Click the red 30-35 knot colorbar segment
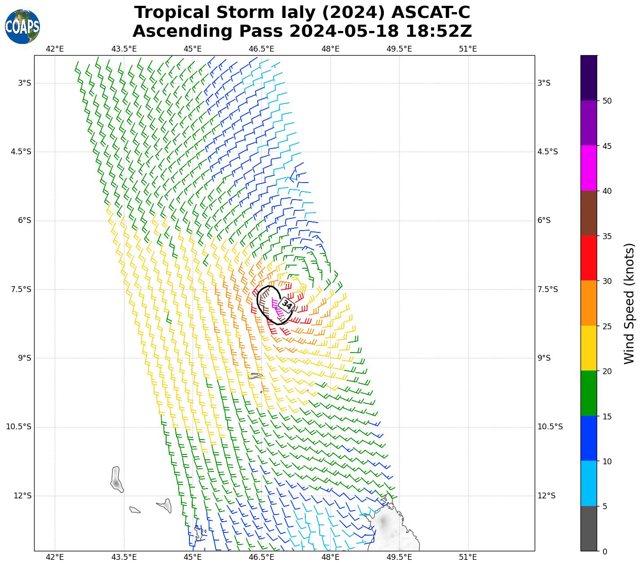This screenshot has width=642, height=567. point(589,258)
